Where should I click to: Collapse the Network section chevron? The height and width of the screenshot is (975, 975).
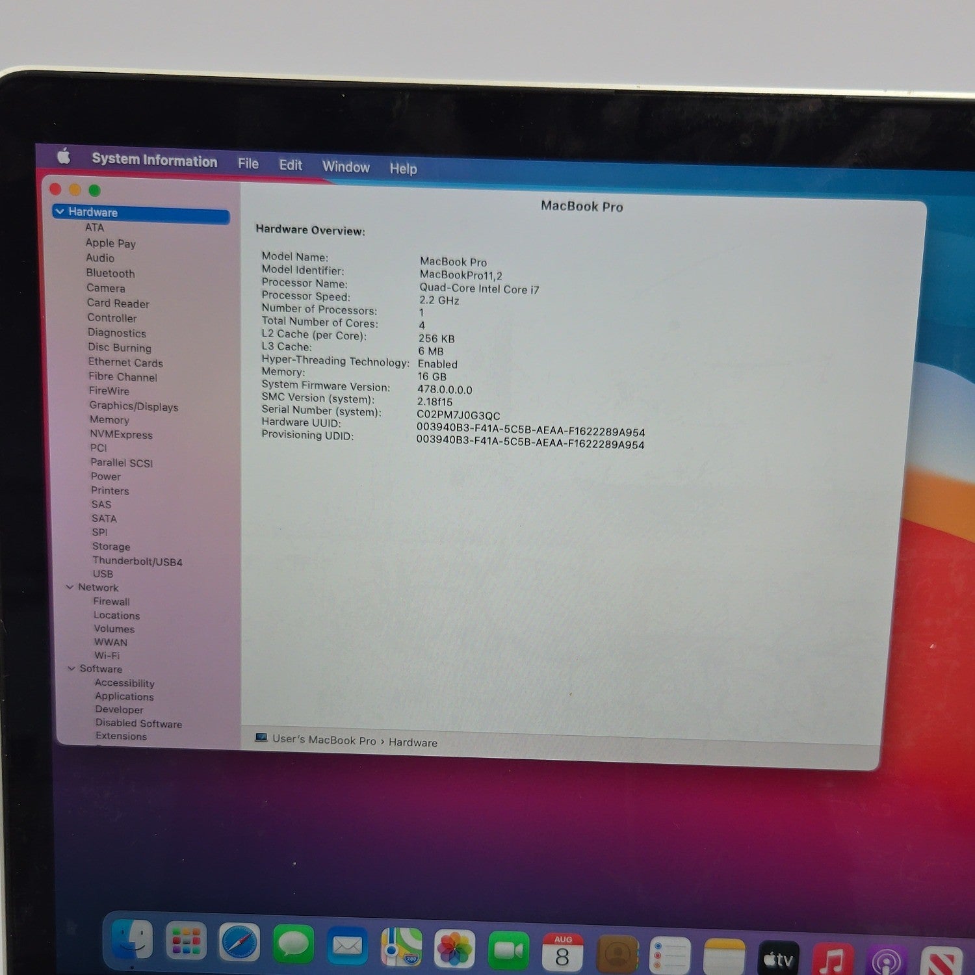(x=70, y=587)
